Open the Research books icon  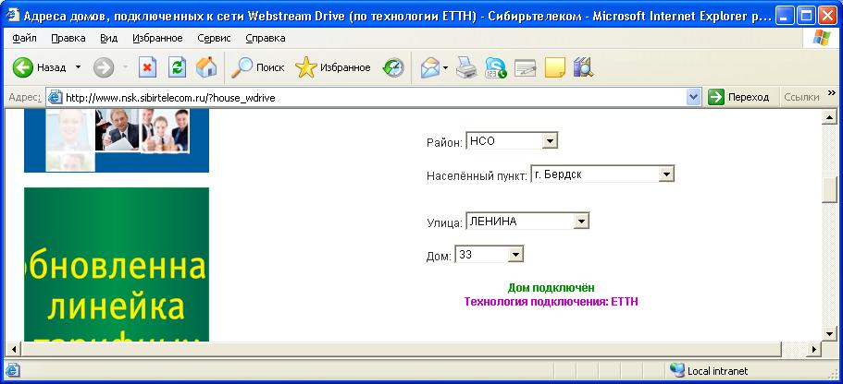[x=583, y=67]
